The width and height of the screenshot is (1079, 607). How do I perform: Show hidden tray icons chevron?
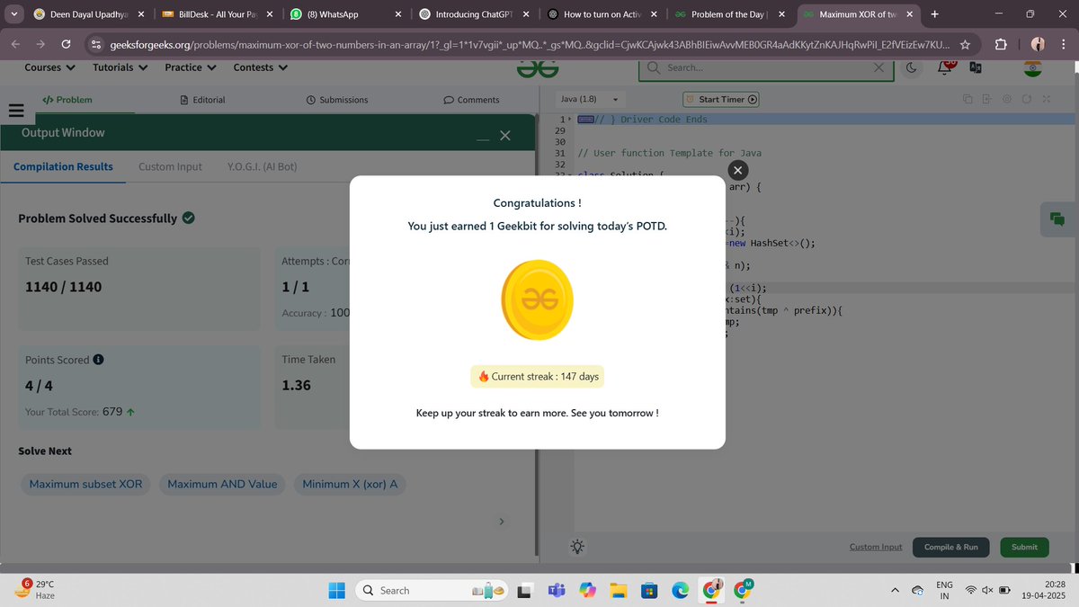895,590
